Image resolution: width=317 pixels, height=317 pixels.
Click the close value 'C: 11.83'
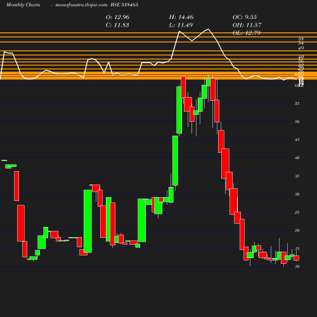[117, 25]
